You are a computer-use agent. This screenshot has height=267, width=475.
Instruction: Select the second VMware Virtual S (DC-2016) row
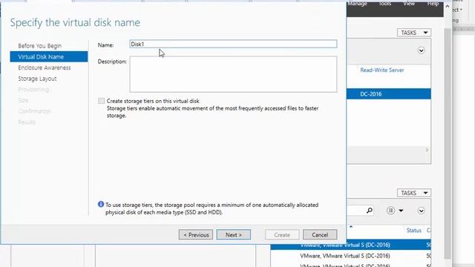[351, 256]
